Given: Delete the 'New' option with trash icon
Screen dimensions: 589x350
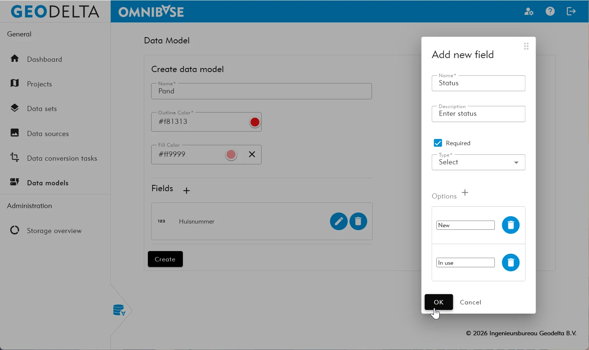Looking at the screenshot, I should coord(511,225).
